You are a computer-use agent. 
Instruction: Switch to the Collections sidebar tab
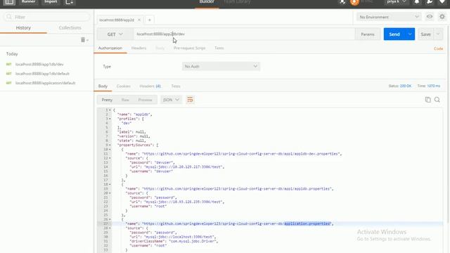(x=70, y=28)
